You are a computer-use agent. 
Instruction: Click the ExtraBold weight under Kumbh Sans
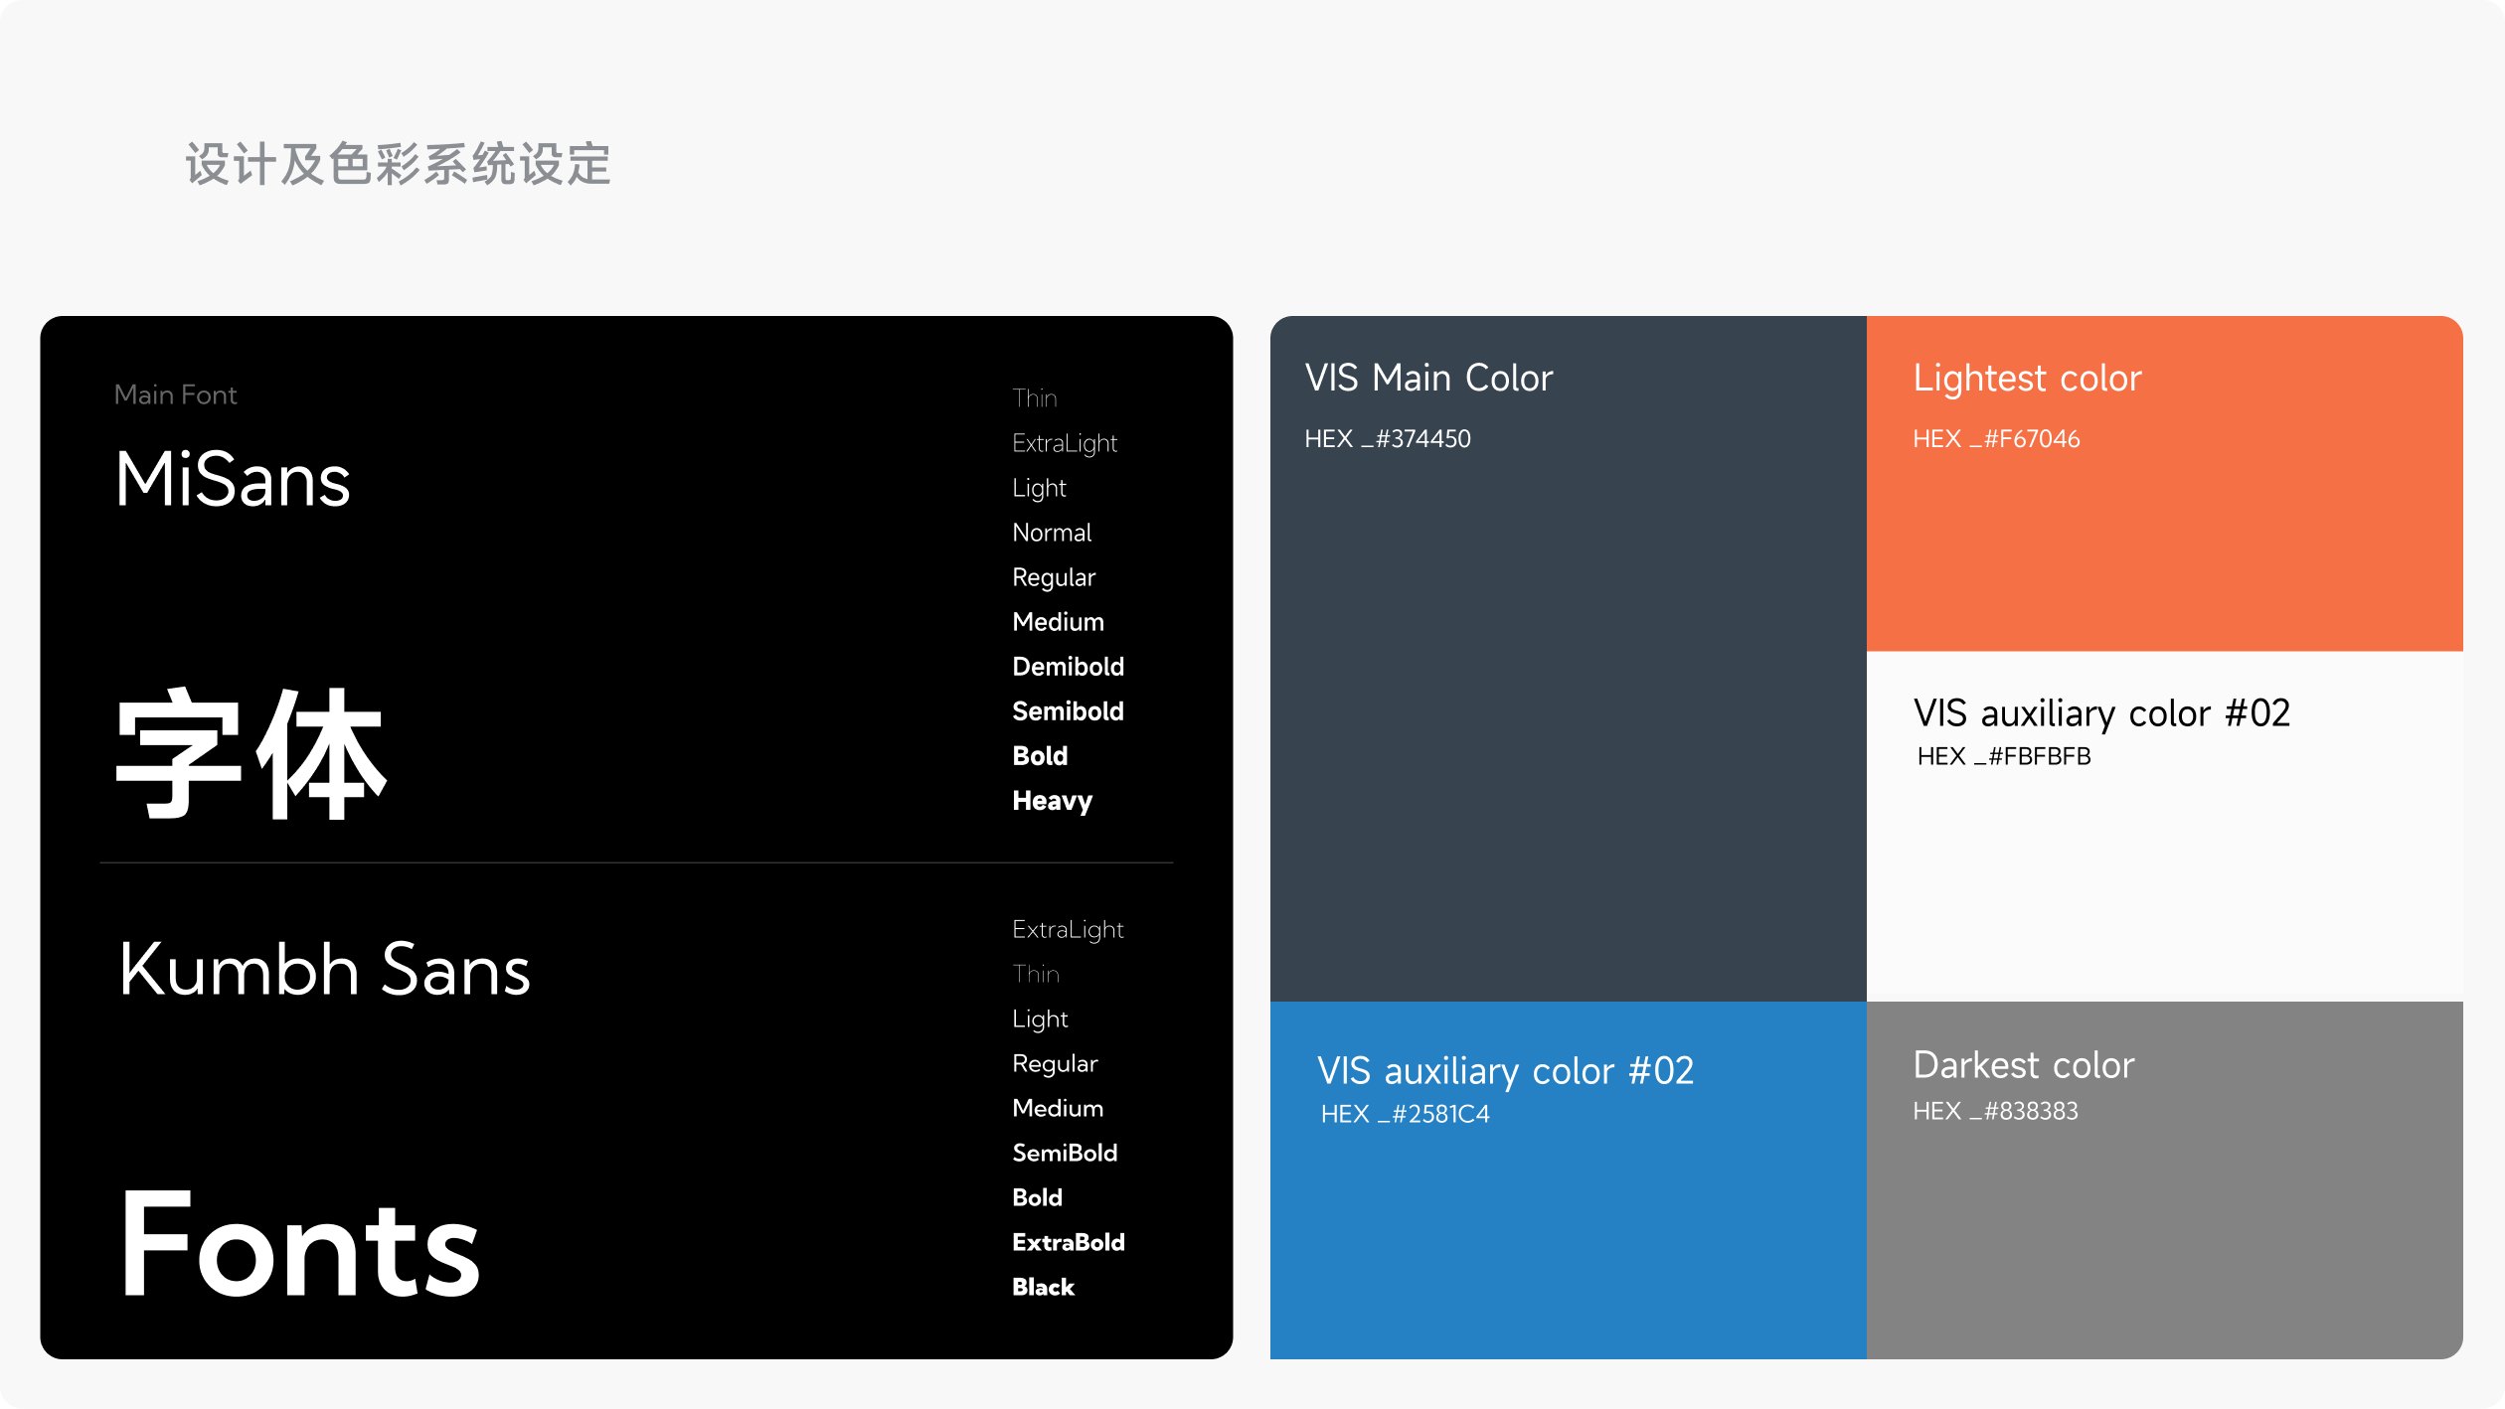[1068, 1242]
